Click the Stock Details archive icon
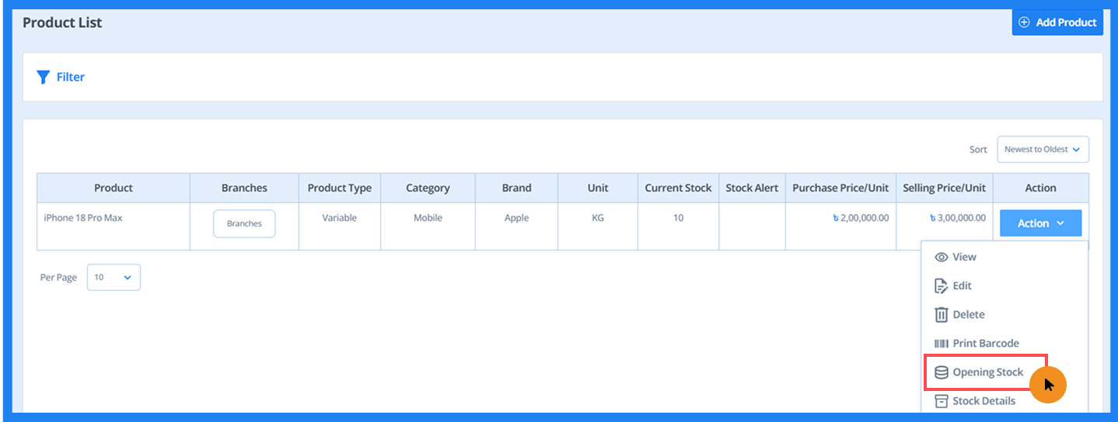The height and width of the screenshot is (422, 1118). click(x=941, y=401)
